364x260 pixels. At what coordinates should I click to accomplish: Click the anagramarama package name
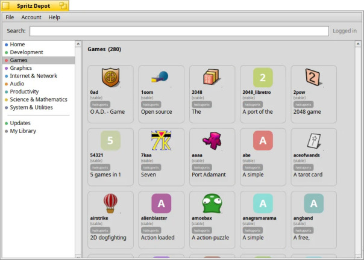[x=259, y=218]
